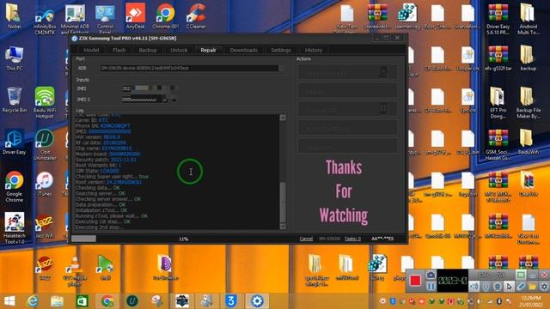
Task: Toggle recorder mouse cursor capture
Action: coord(509,286)
